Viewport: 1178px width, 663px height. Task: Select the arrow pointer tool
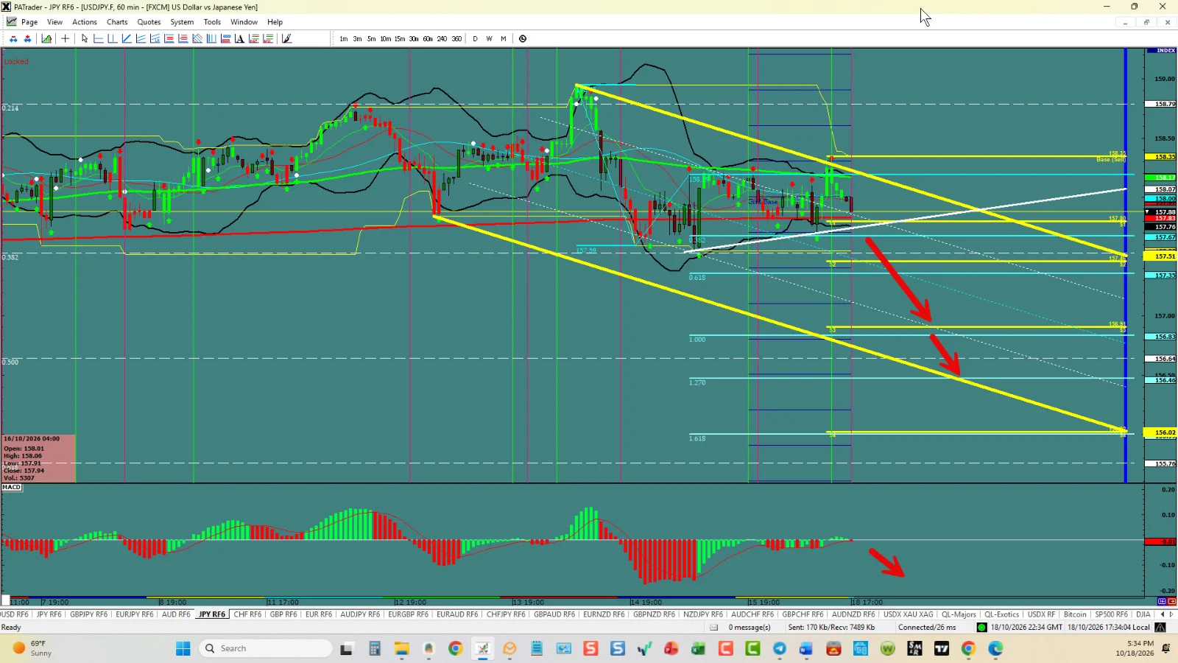click(85, 38)
